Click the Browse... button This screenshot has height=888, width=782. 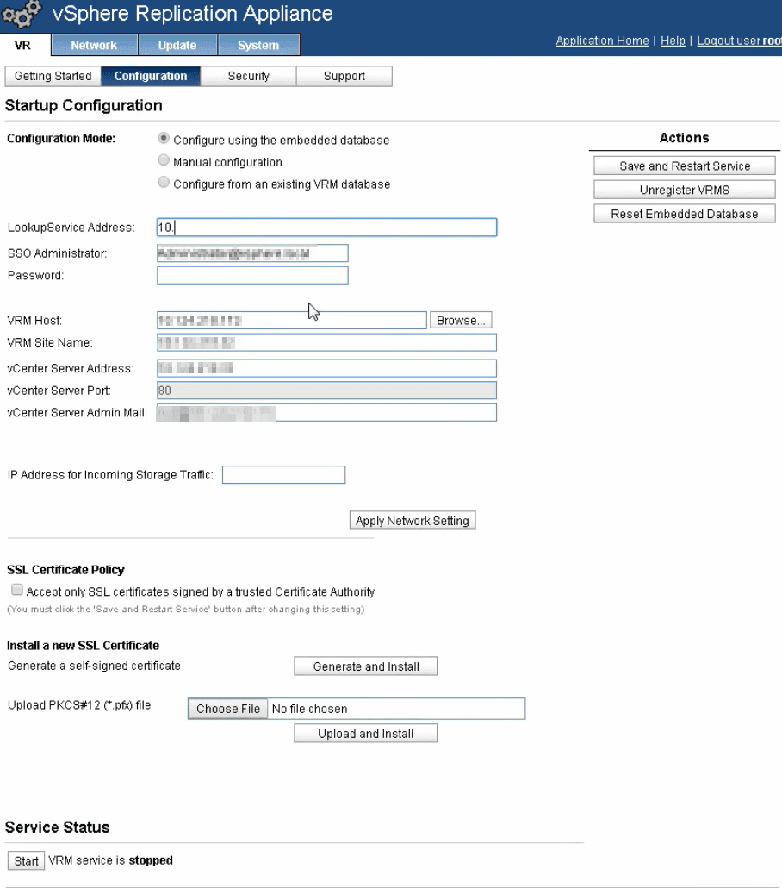(x=461, y=320)
